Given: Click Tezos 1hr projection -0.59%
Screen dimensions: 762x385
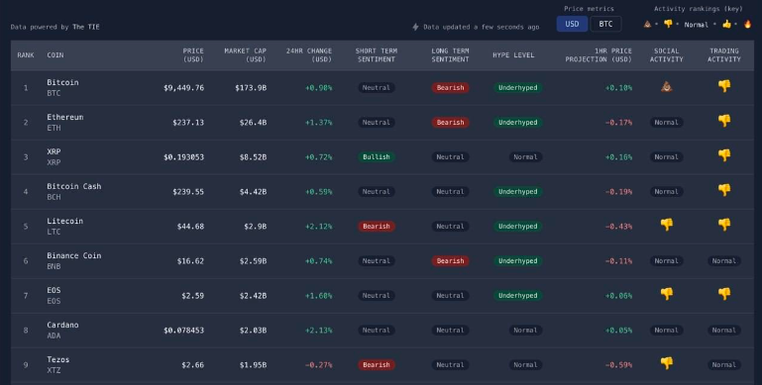Looking at the screenshot, I should pyautogui.click(x=618, y=364).
